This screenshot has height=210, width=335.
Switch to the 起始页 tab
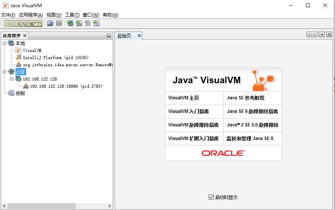coord(124,36)
